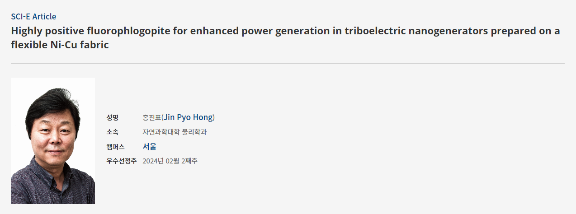Viewport: 576px width, 214px height.
Task: Click the 2024년 year in the date
Action: coord(151,161)
